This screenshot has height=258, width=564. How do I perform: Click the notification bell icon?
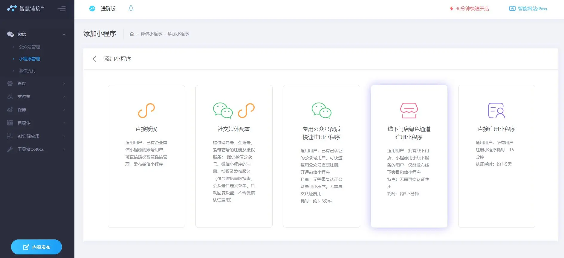point(131,8)
